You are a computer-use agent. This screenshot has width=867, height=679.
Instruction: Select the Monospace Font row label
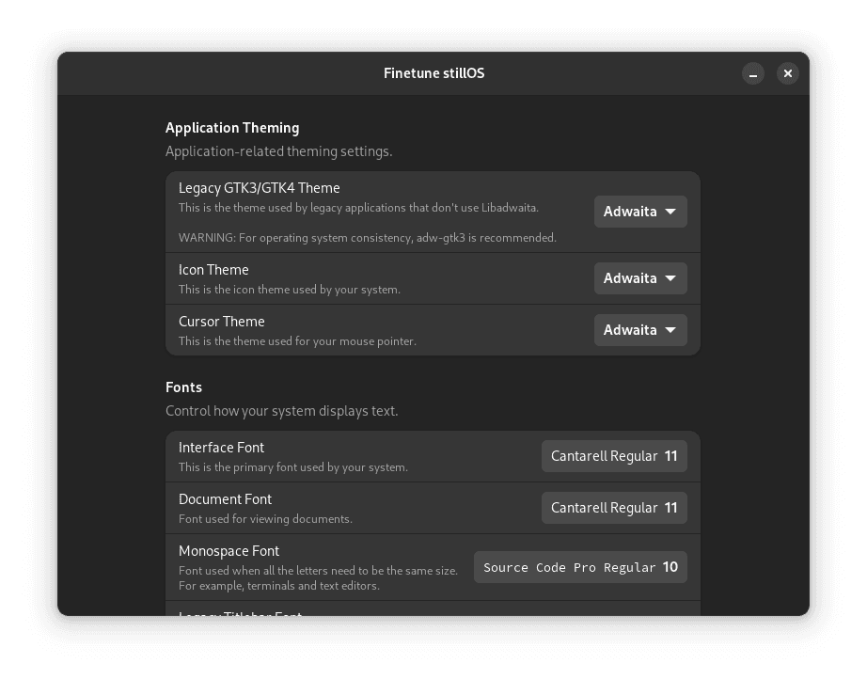(229, 551)
